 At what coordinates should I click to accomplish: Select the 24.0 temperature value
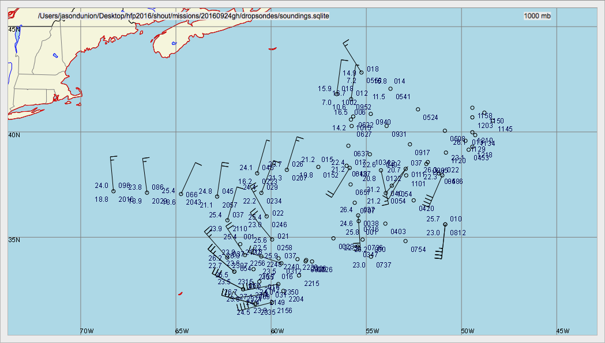[x=102, y=186]
